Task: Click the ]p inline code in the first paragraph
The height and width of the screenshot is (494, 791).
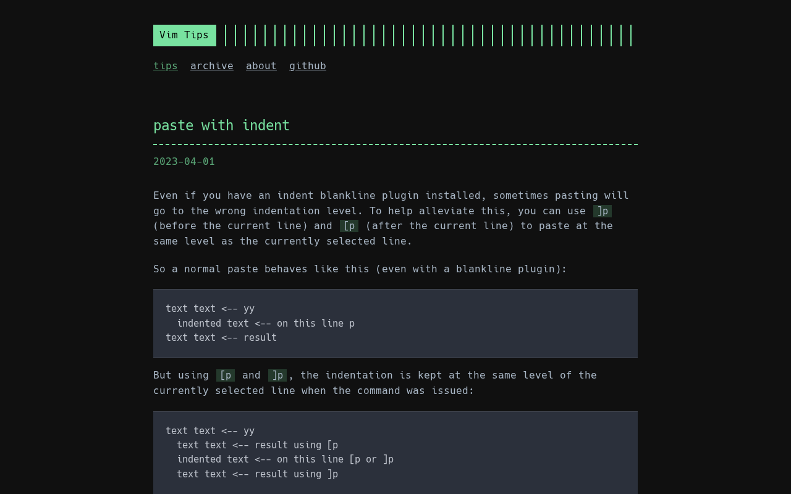Action: 602,211
